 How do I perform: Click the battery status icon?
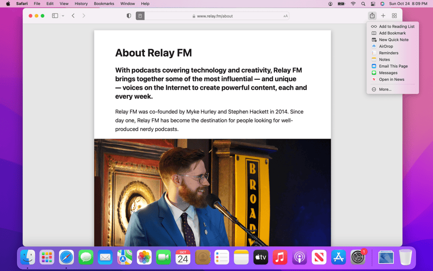[341, 4]
